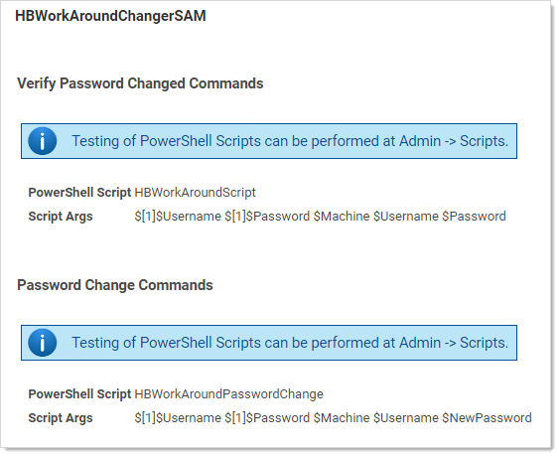The width and height of the screenshot is (559, 456).
Task: Click first $[1]$Username in verify args
Action: [178, 217]
